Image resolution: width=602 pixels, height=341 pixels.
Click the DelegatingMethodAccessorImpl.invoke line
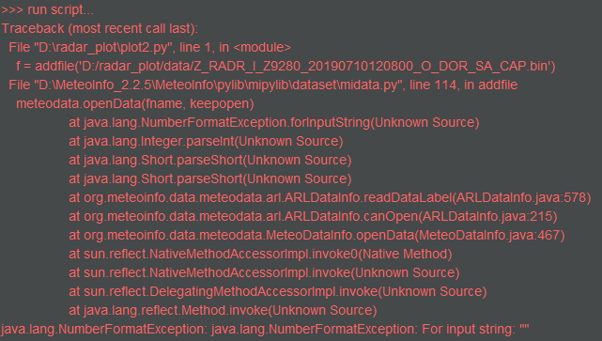click(278, 292)
